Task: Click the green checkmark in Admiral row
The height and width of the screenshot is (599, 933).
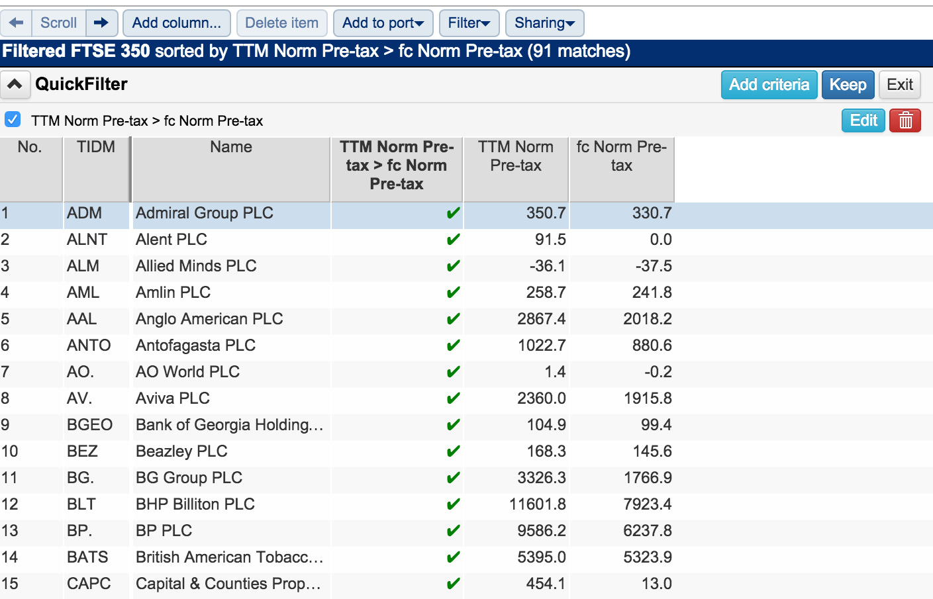Action: click(x=453, y=213)
